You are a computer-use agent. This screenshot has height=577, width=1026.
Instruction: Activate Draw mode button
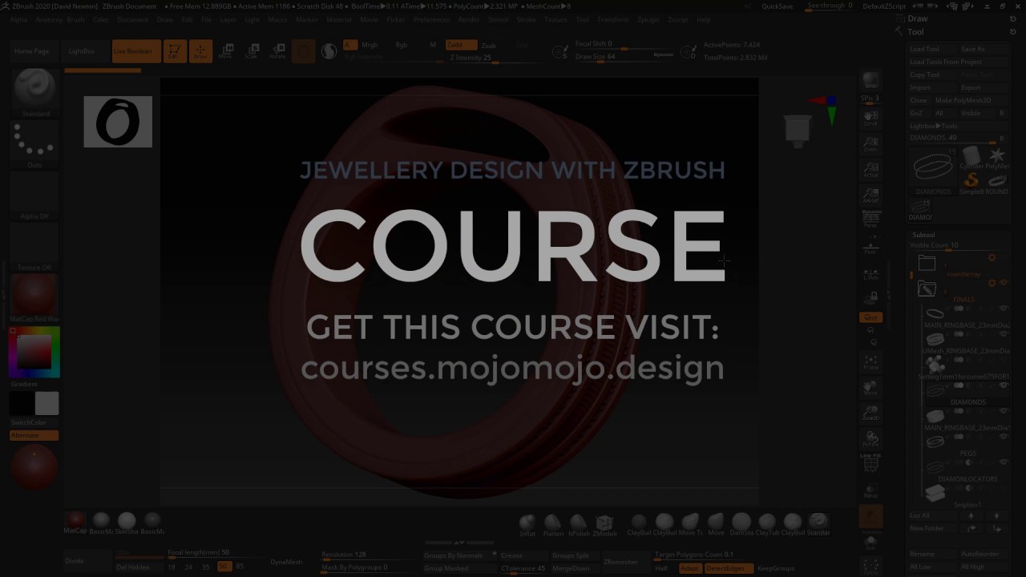pos(200,51)
